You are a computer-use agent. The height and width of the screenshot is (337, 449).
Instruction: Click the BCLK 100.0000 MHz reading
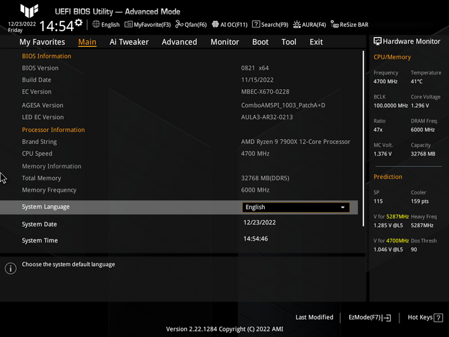[391, 106]
